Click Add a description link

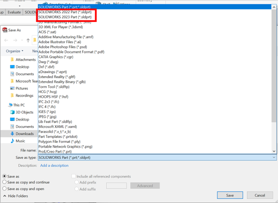tap(54, 166)
